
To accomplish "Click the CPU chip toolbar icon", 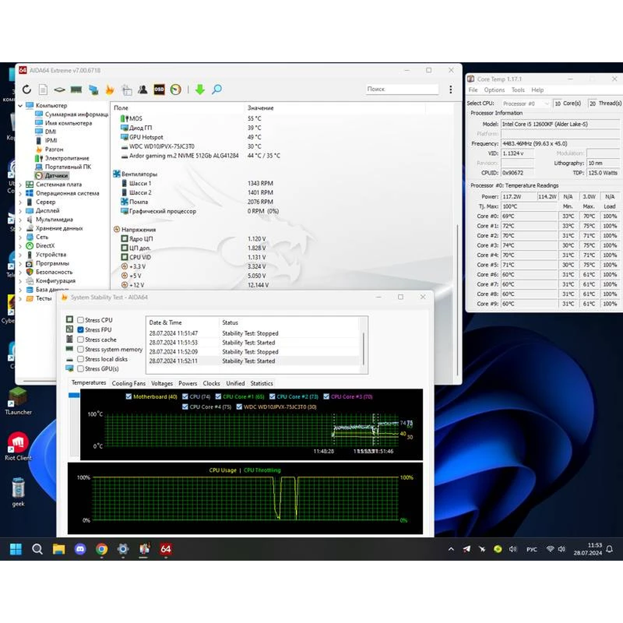I will [x=59, y=89].
